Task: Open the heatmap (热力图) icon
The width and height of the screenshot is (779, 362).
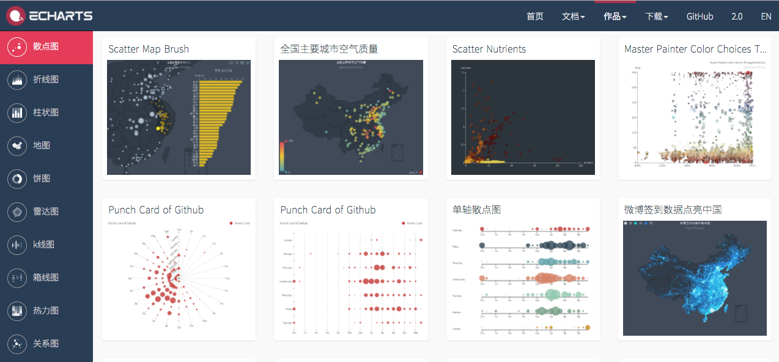Action: (x=17, y=311)
